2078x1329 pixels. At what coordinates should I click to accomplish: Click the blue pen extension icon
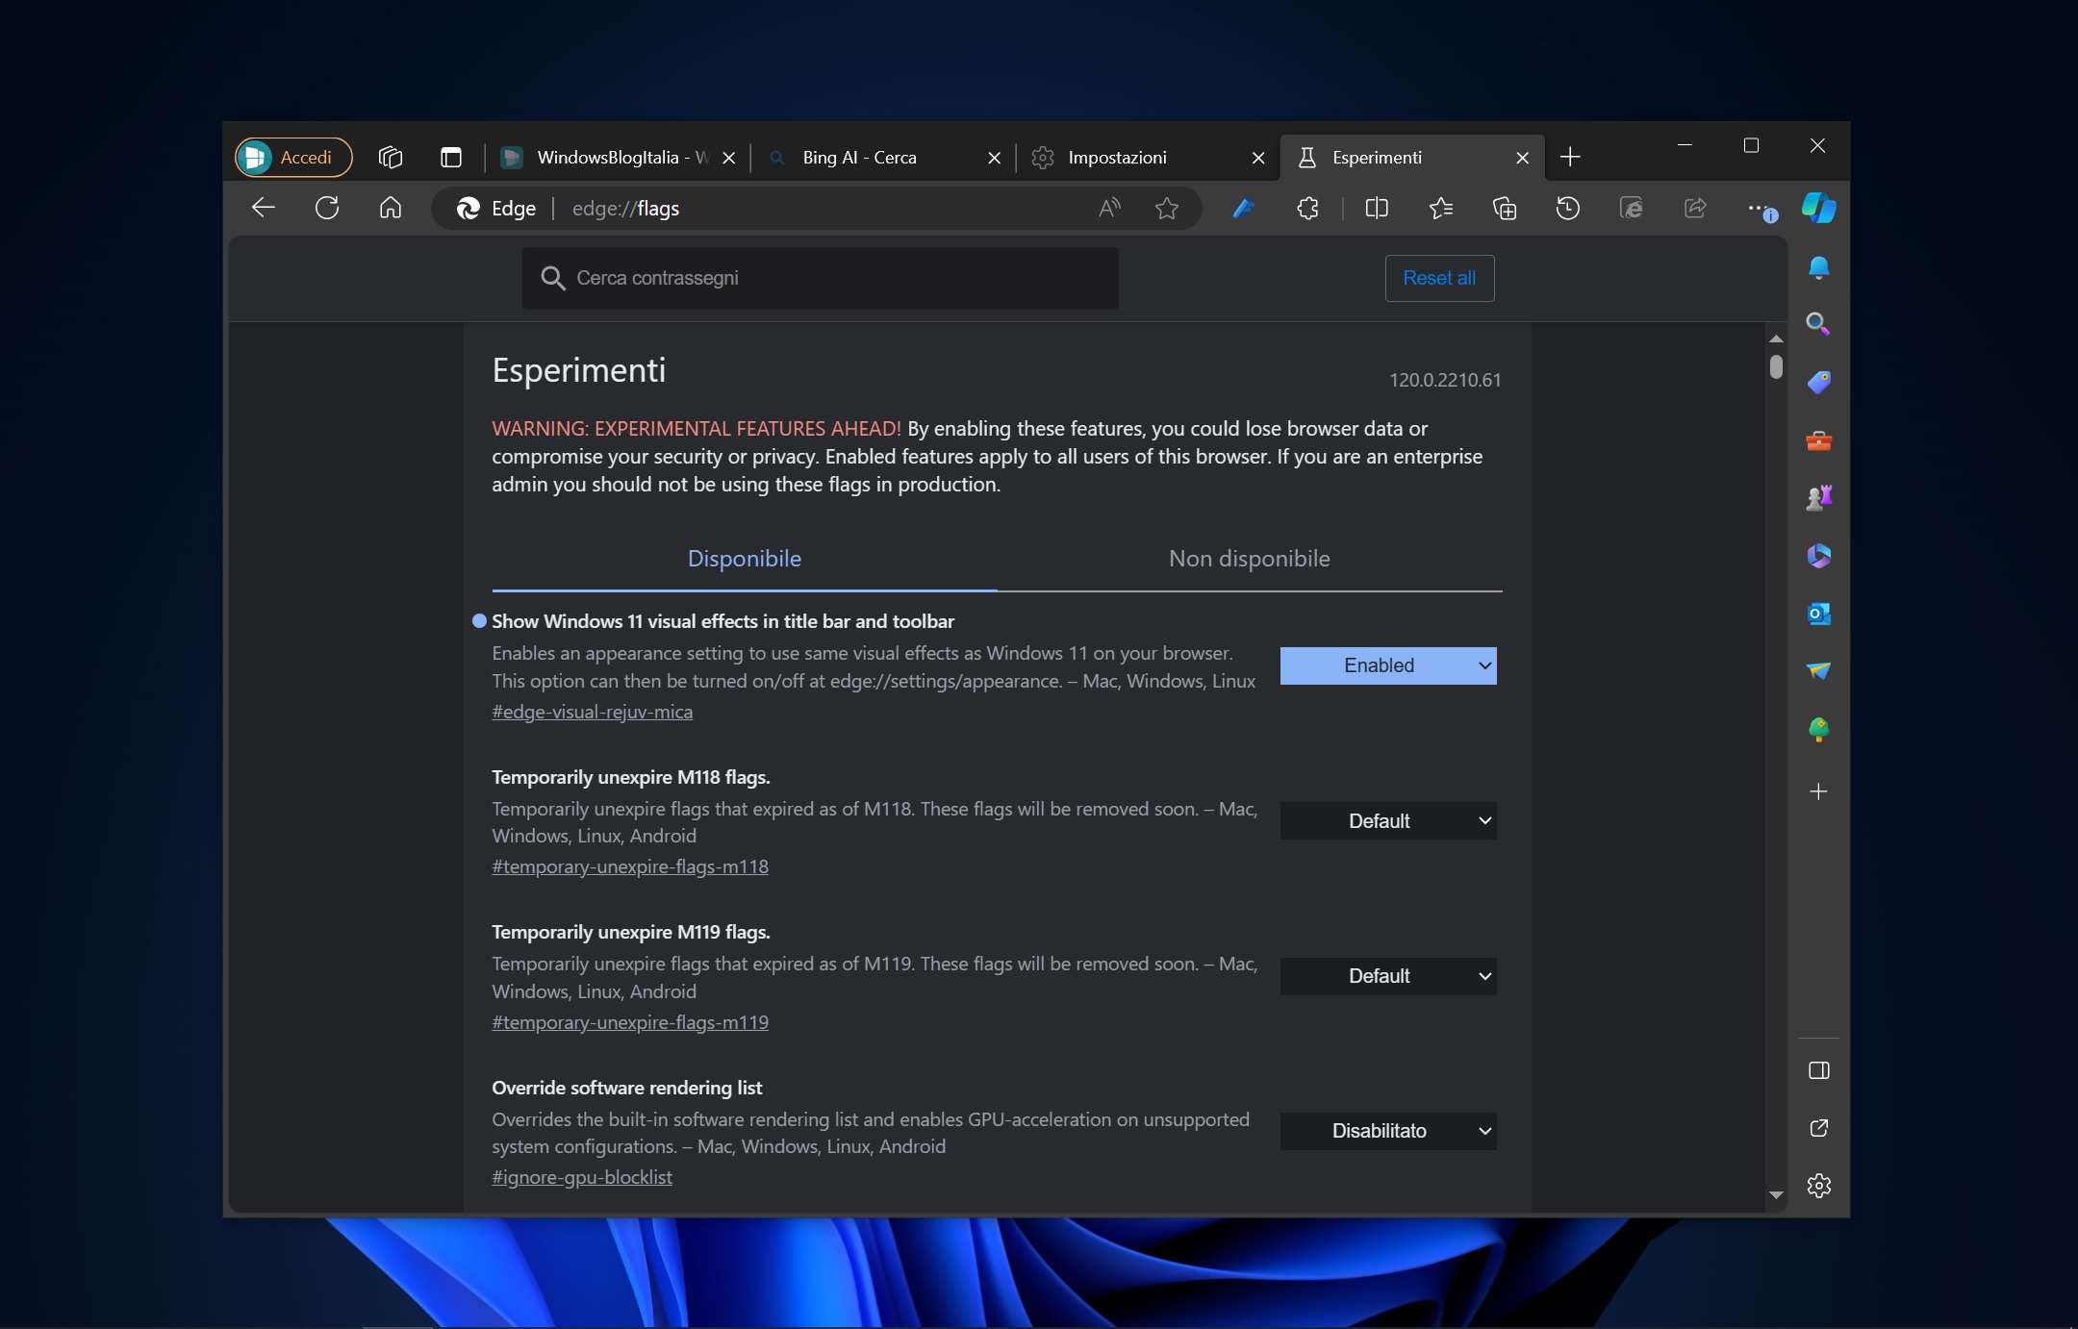tap(1243, 208)
